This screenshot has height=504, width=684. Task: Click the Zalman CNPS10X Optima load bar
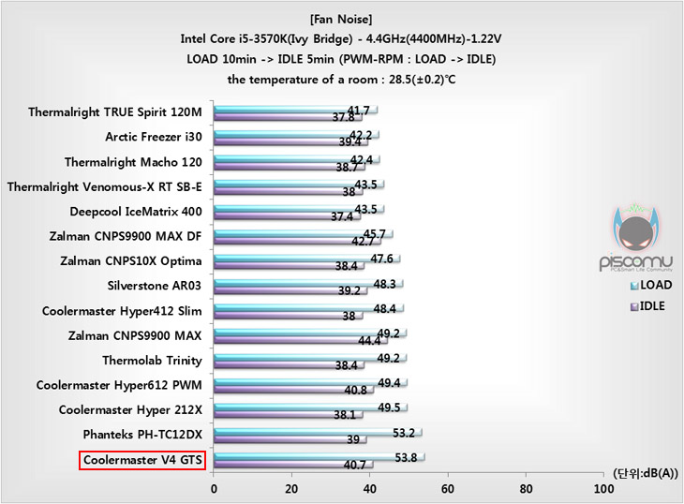point(306,259)
